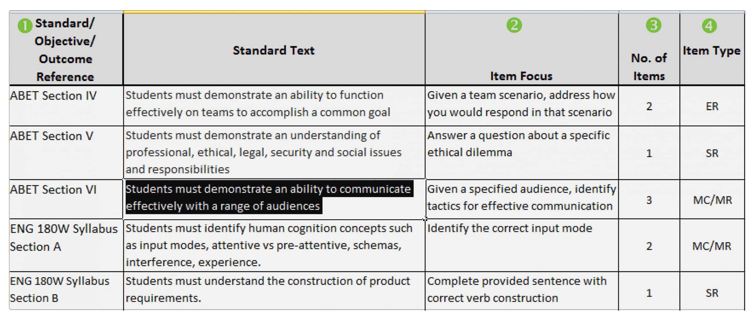Click the ABET Section VI reference cell
The width and height of the screenshot is (753, 319).
tap(66, 199)
